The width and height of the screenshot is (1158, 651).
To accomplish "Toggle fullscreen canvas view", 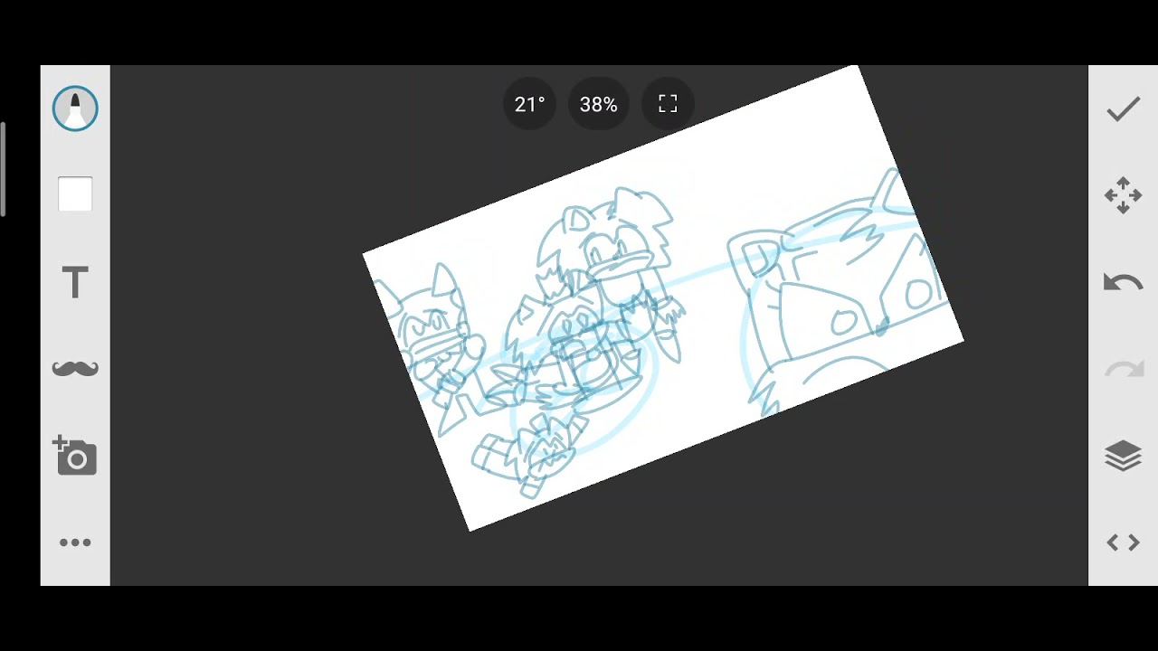I will (668, 104).
